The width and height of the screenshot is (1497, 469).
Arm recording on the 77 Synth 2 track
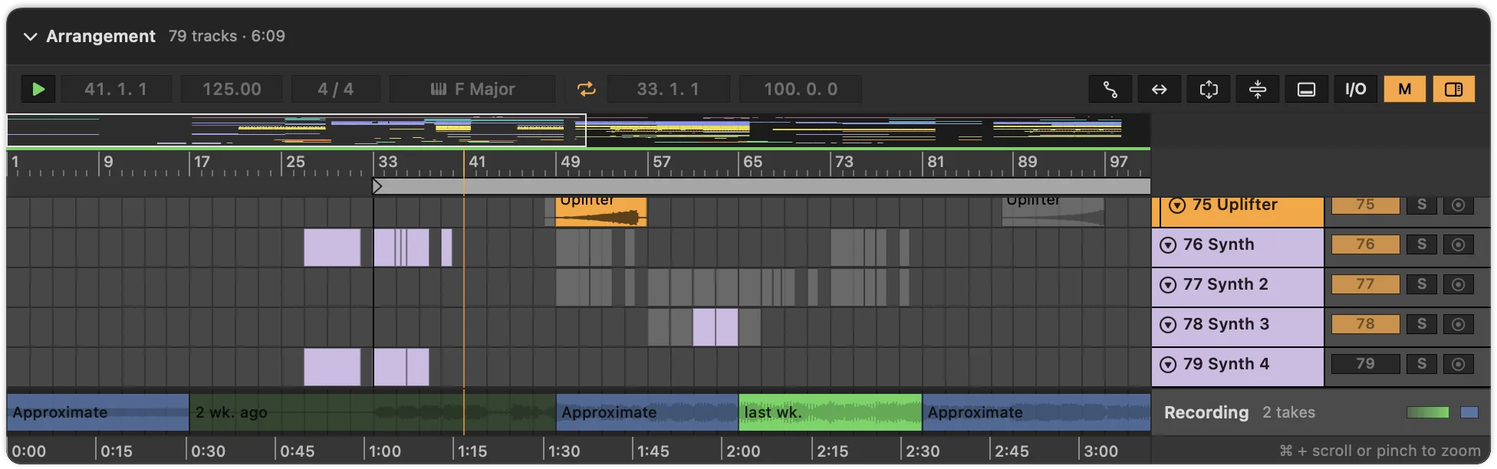click(1458, 284)
